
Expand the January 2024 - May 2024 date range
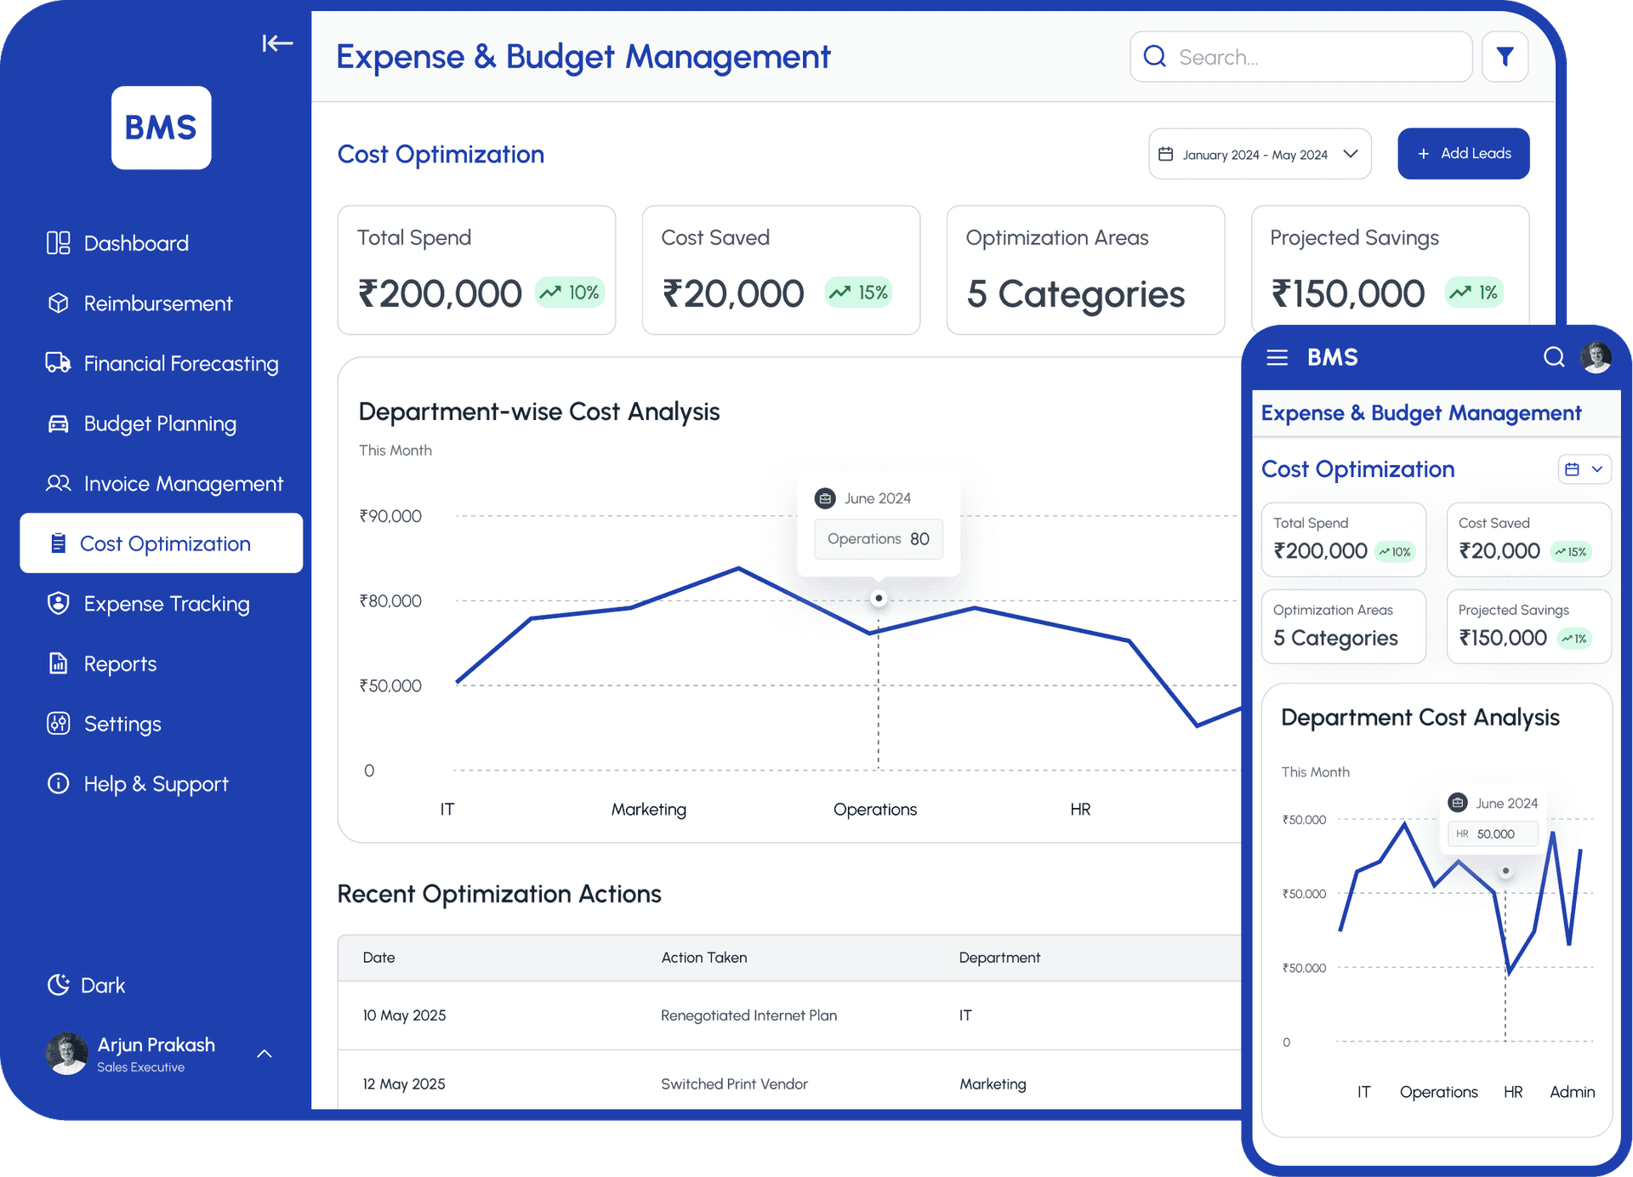tap(1351, 154)
